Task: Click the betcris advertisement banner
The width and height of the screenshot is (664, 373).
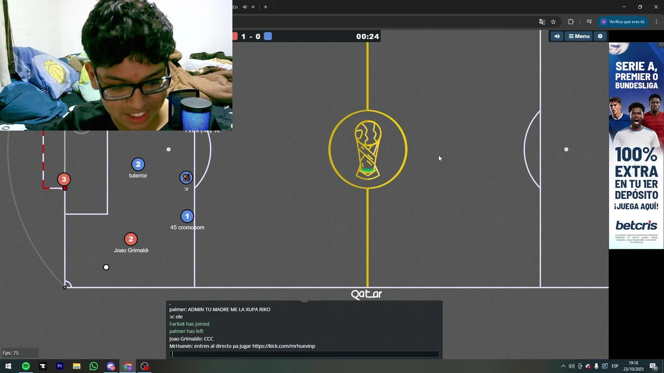Action: (x=636, y=146)
